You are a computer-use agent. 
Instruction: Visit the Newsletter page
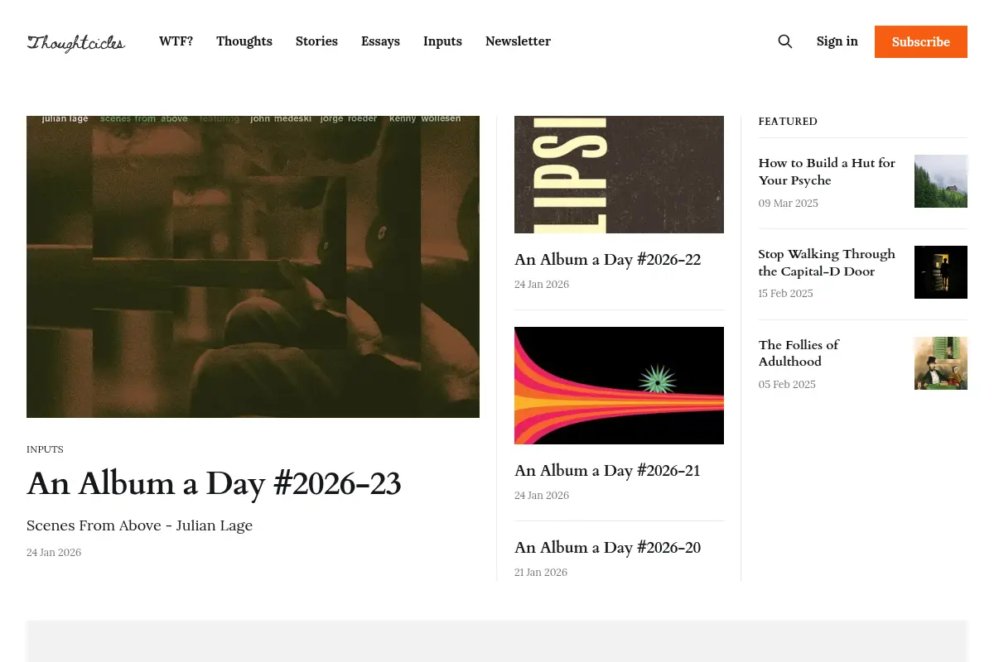(518, 41)
